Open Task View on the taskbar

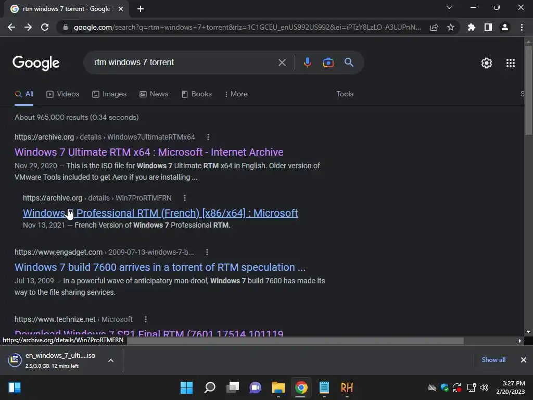233,387
